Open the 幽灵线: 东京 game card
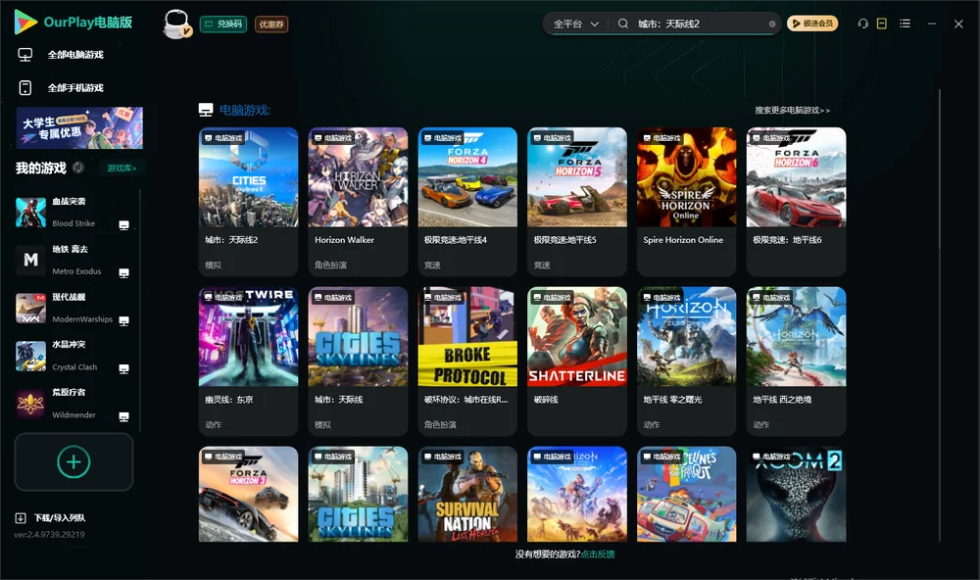The image size is (980, 580). pyautogui.click(x=248, y=362)
